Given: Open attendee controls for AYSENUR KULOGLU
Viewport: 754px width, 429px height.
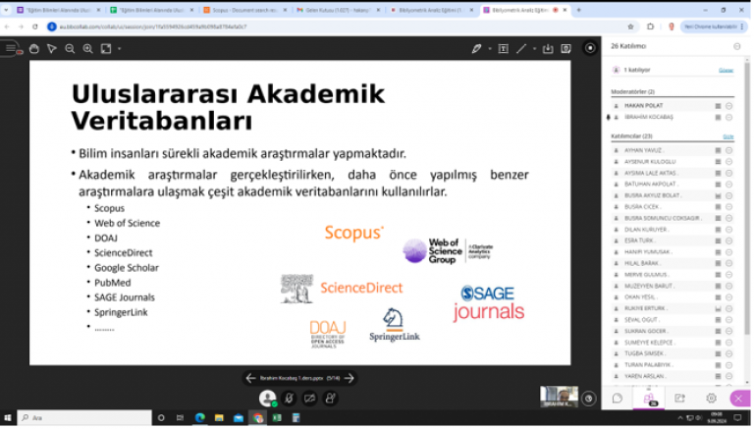Looking at the screenshot, I should coord(729,162).
